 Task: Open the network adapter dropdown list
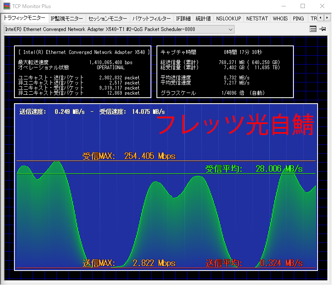click(x=231, y=29)
